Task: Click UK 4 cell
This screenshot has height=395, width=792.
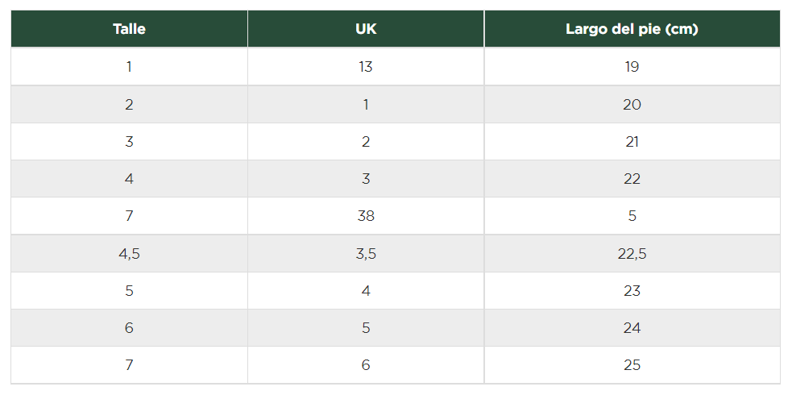Action: (366, 290)
